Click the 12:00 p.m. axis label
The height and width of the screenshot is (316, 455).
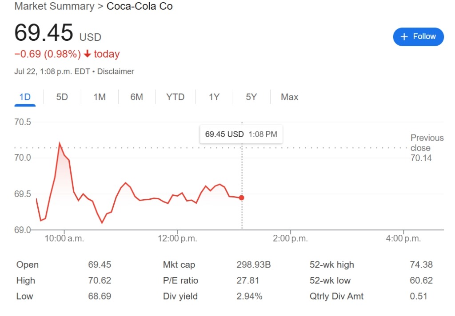(177, 239)
